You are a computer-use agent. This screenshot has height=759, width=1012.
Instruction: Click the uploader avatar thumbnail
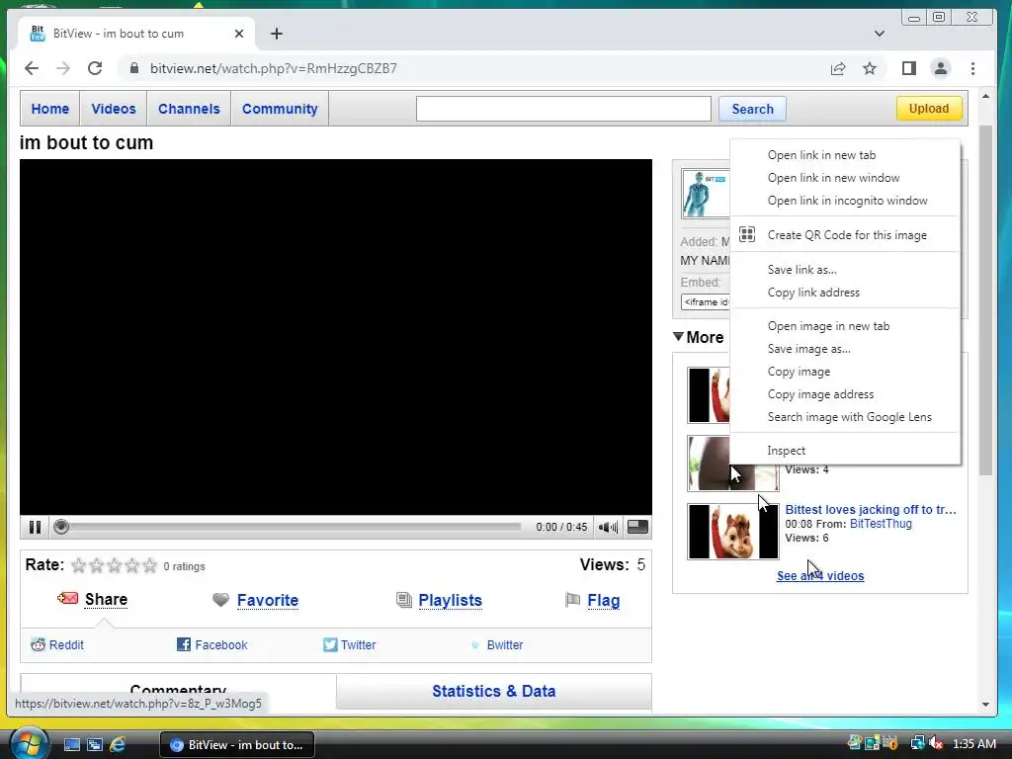pyautogui.click(x=706, y=194)
